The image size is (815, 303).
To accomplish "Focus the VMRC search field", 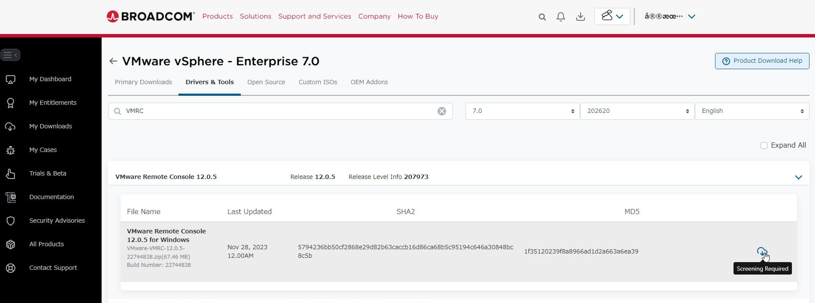I will coord(280,111).
